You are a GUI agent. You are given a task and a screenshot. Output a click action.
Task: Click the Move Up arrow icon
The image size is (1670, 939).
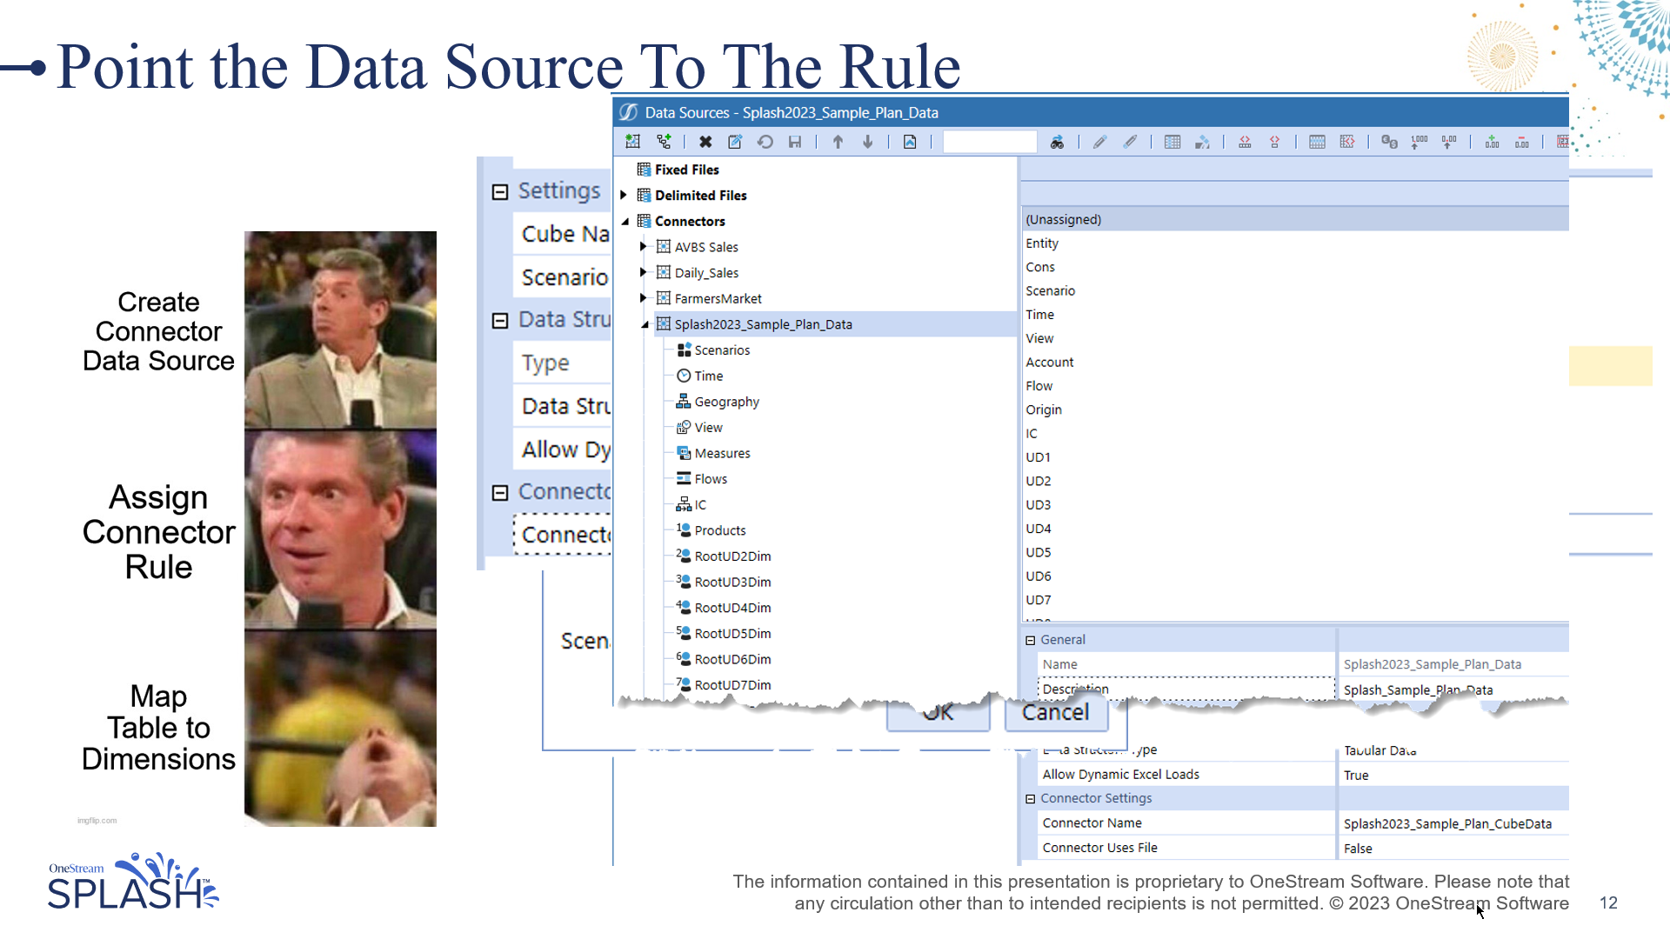[838, 142]
